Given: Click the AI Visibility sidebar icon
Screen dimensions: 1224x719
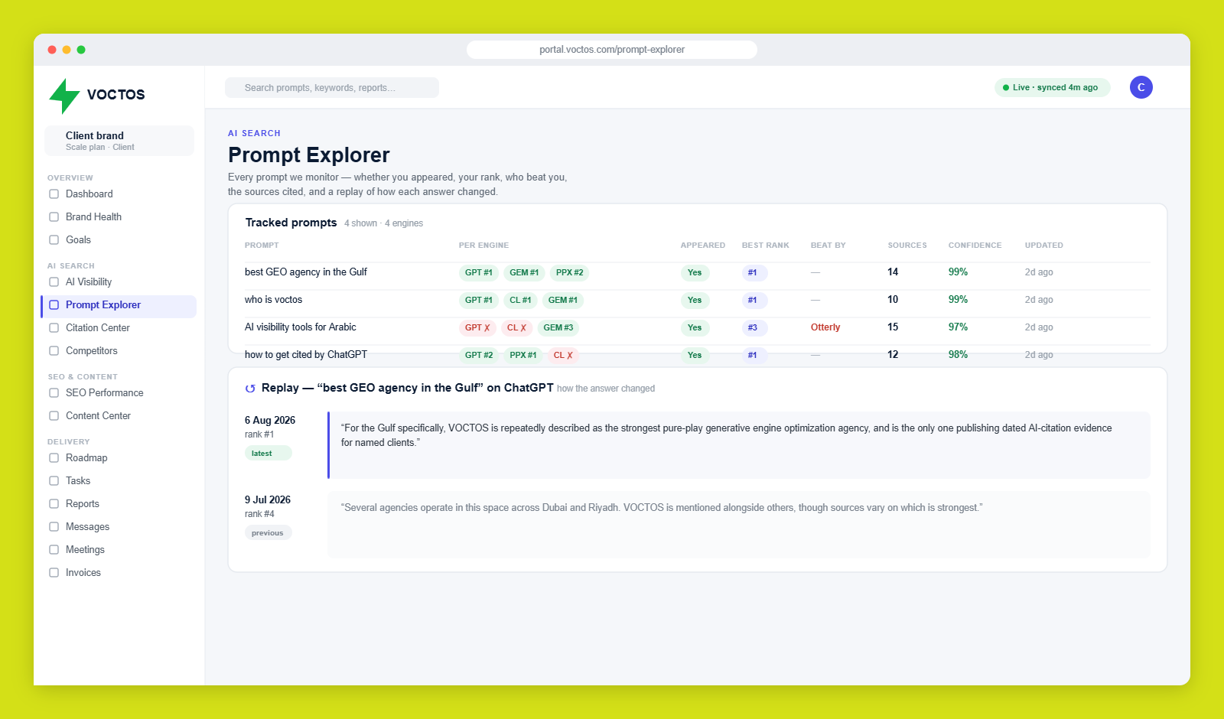Looking at the screenshot, I should (x=54, y=282).
